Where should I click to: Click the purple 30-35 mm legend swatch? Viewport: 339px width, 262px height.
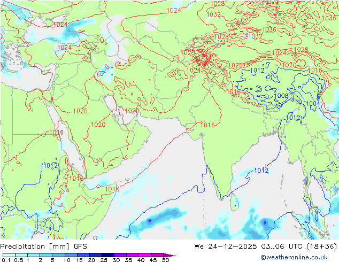pos(120,255)
